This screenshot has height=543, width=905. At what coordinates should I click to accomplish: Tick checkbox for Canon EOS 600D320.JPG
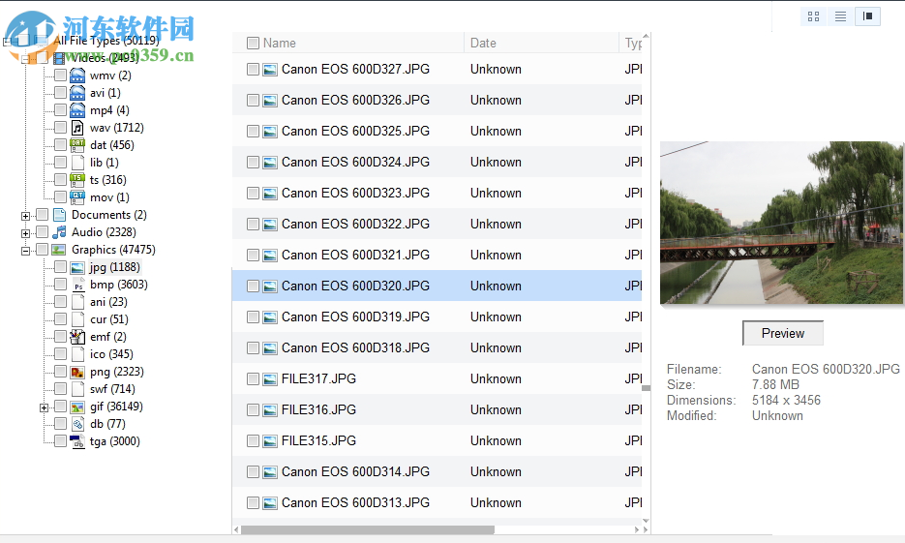(x=253, y=287)
